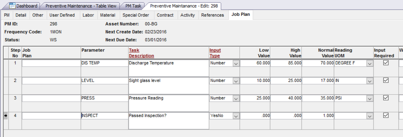The height and width of the screenshot is (137, 403).
Task: Open the YesNo Input Type dropdown
Action: 236,116
